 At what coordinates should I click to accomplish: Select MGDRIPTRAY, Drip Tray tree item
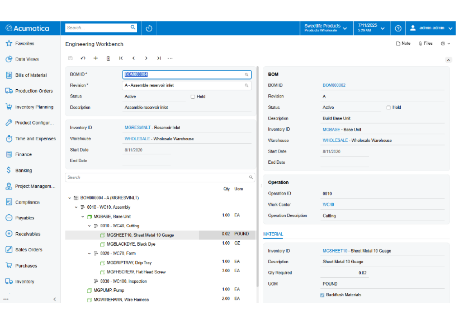129,263
